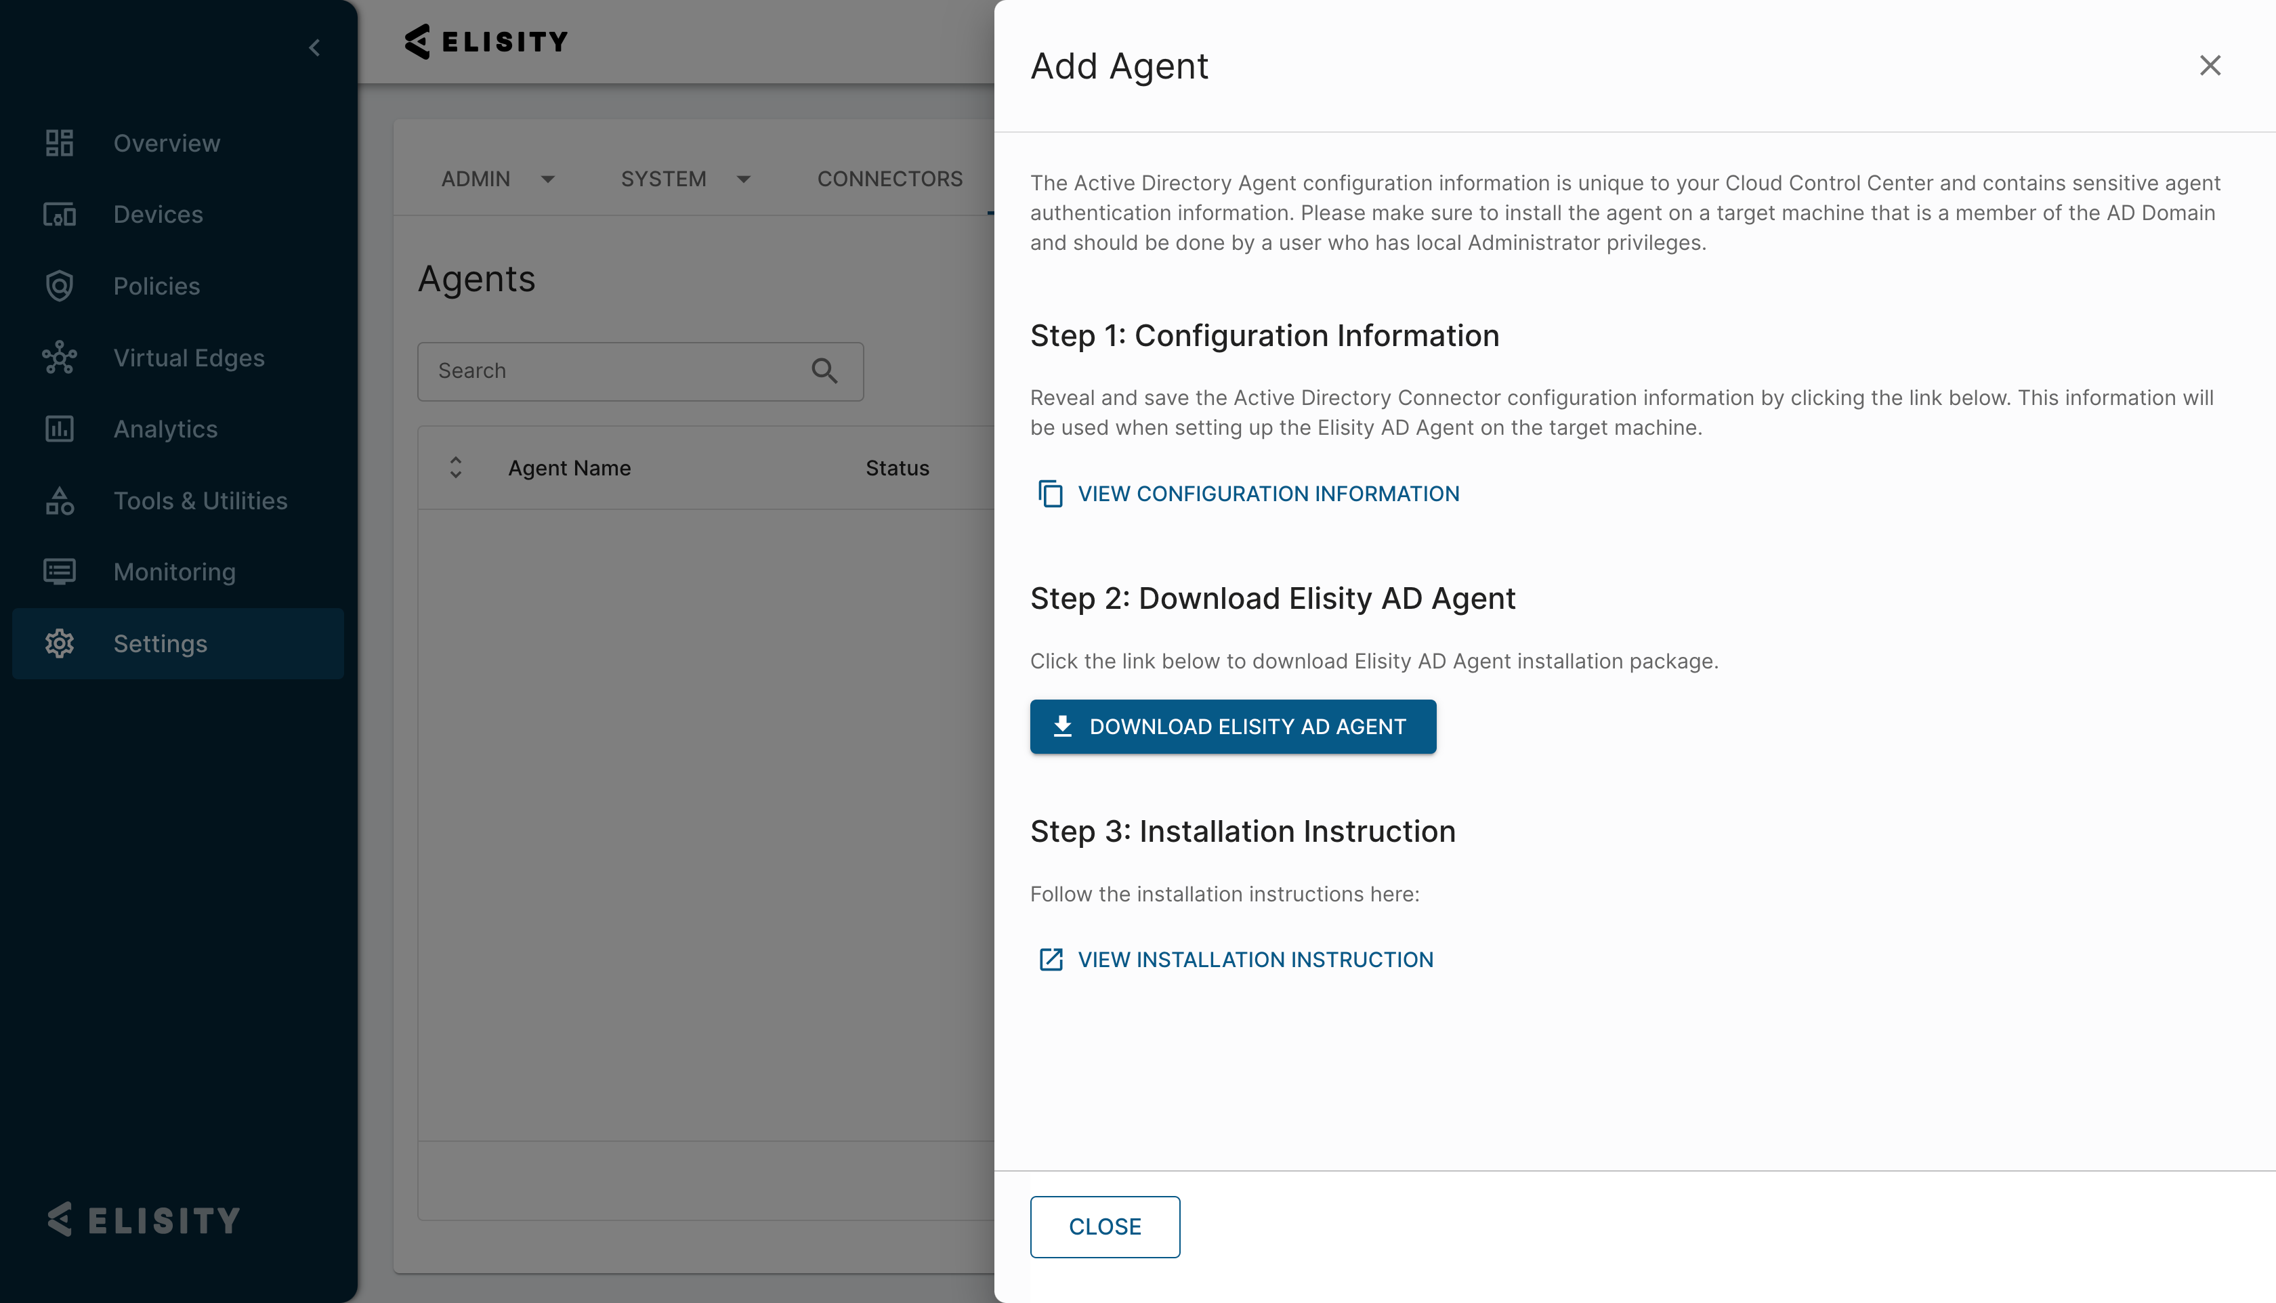
Task: Expand the SYSTEM dropdown arrow
Action: [744, 179]
